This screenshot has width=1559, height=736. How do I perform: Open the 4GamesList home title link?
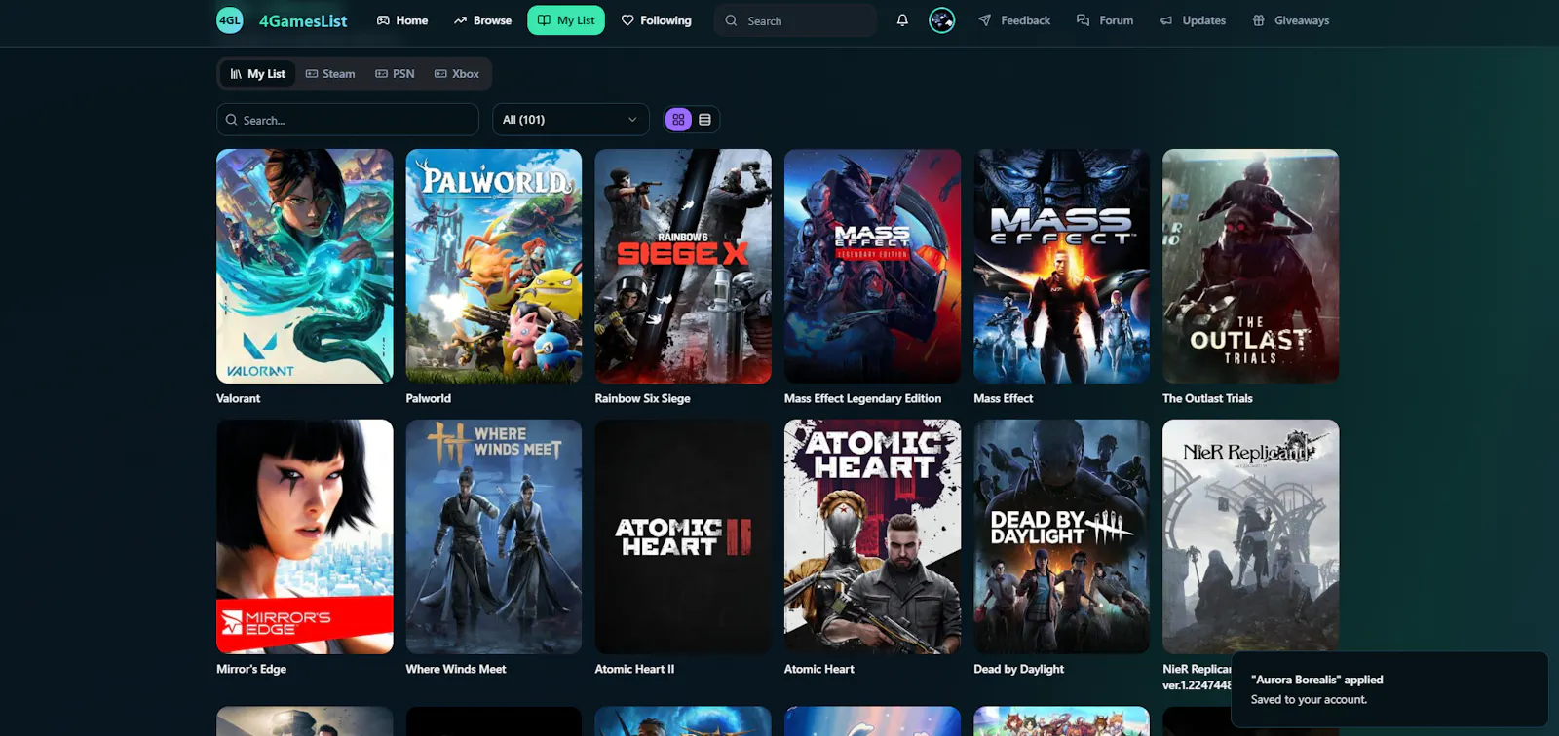point(303,20)
